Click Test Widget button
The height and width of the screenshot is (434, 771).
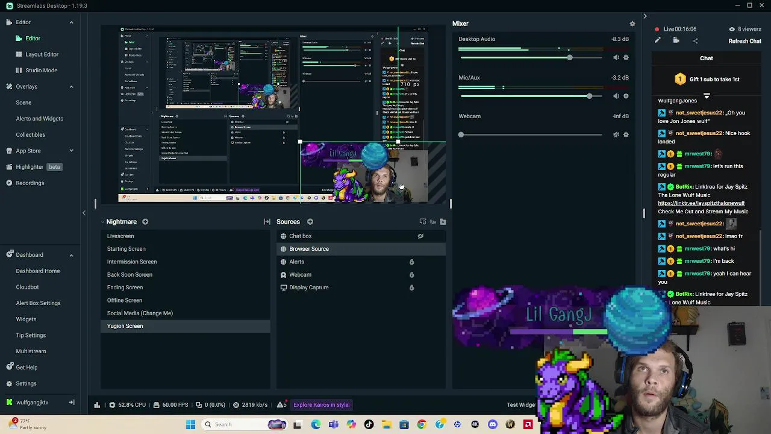click(521, 405)
